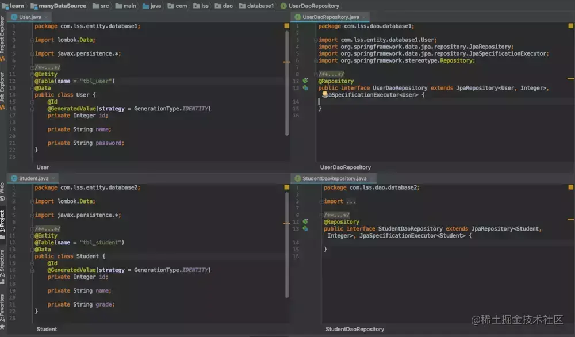This screenshot has height=337, width=575.
Task: Collapse the imports block in UserDaoRepository.java
Action: [x=316, y=40]
